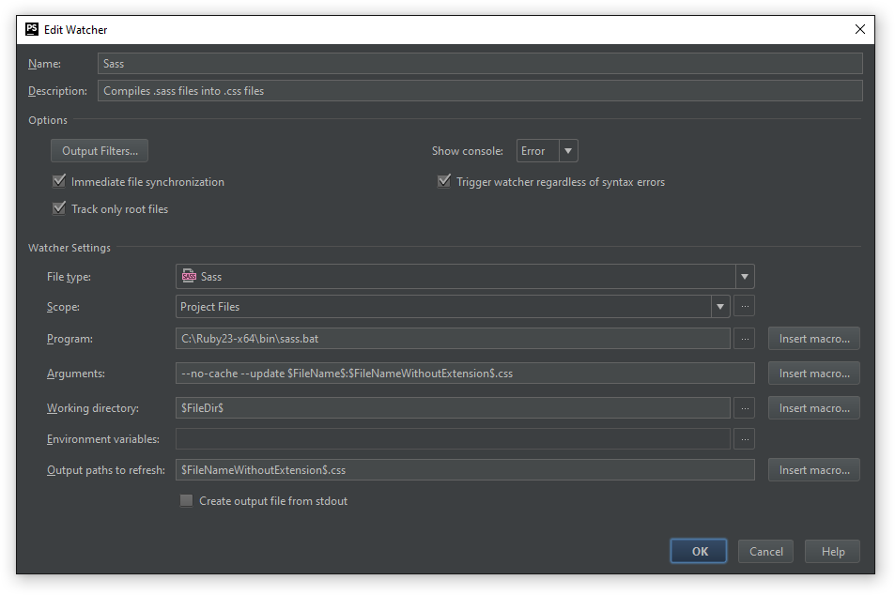This screenshot has height=595, width=895.
Task: Enable Create output file from stdout
Action: pos(186,501)
